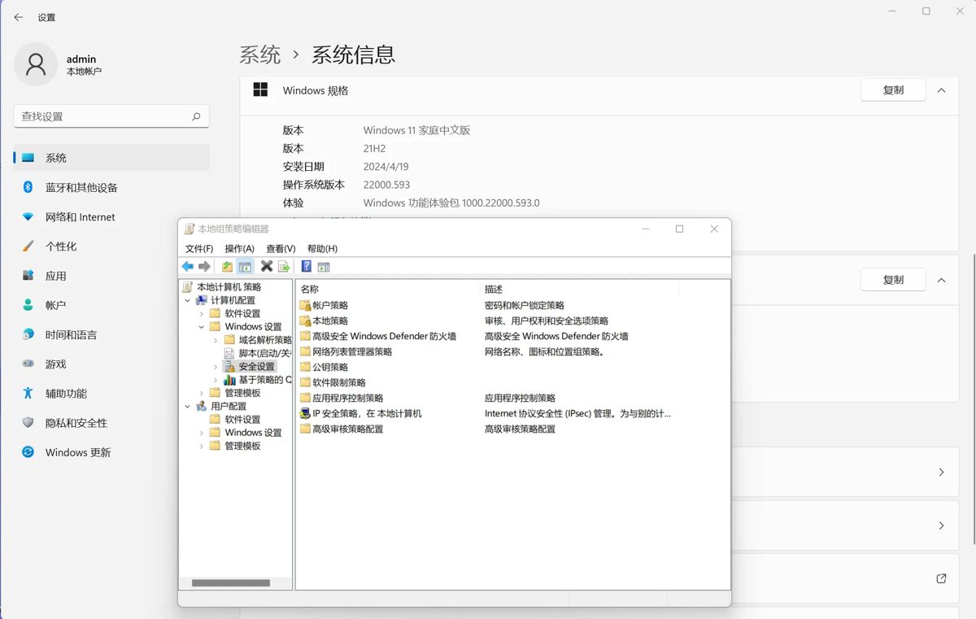Open 个性化 in Settings sidebar
The image size is (976, 619).
[x=111, y=246]
